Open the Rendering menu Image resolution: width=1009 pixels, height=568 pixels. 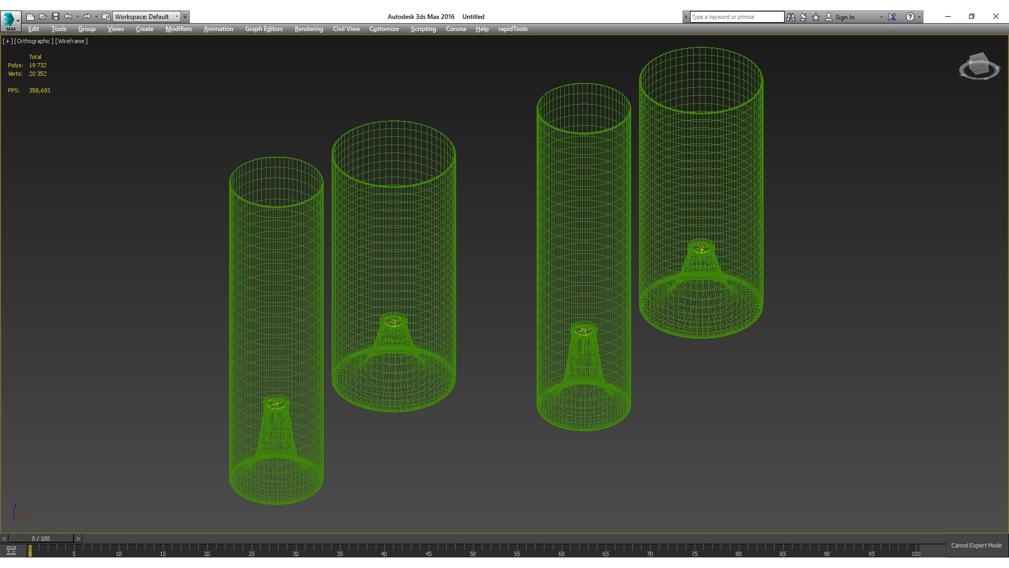(x=308, y=29)
